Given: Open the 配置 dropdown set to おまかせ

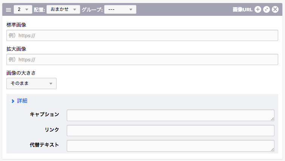Looking at the screenshot, I should (63, 9).
